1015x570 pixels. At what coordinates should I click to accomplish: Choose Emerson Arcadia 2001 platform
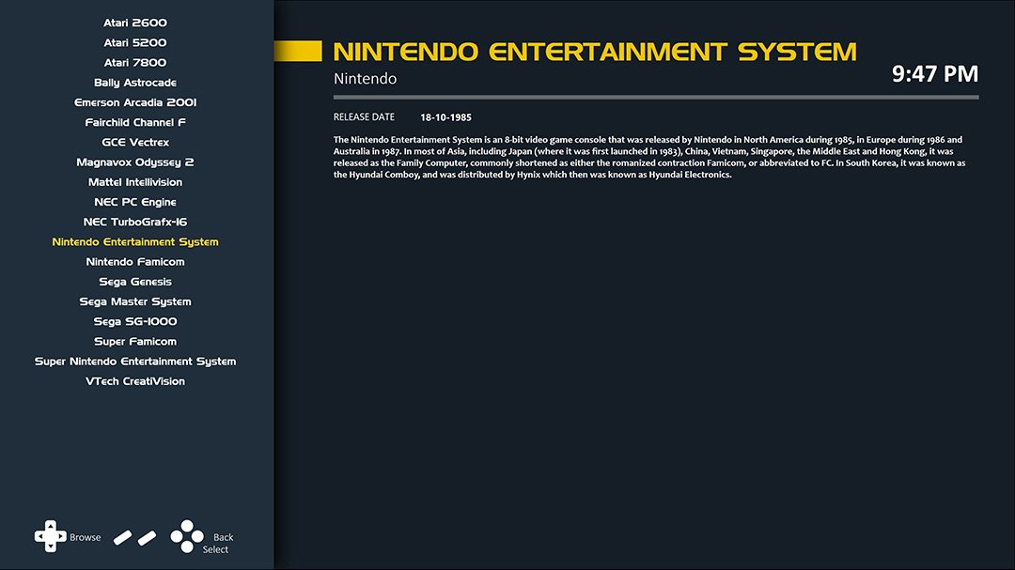pyautogui.click(x=135, y=102)
